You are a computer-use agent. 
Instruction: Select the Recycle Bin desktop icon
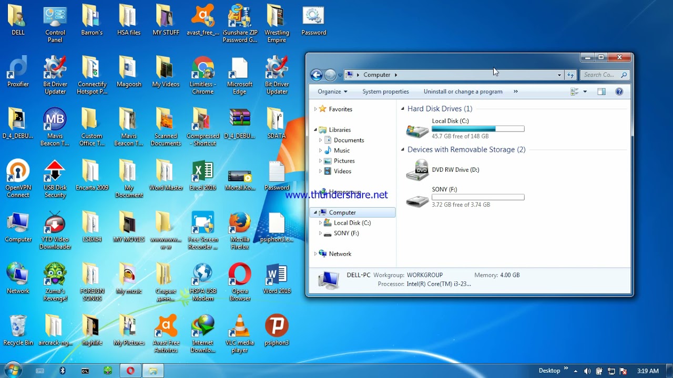coord(18,331)
